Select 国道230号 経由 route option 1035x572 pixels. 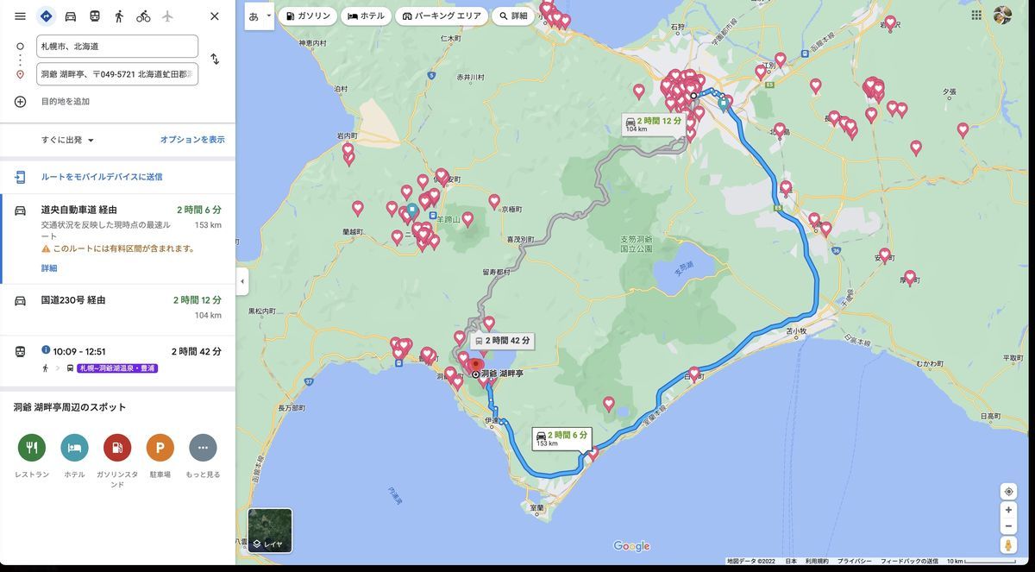[x=117, y=310]
